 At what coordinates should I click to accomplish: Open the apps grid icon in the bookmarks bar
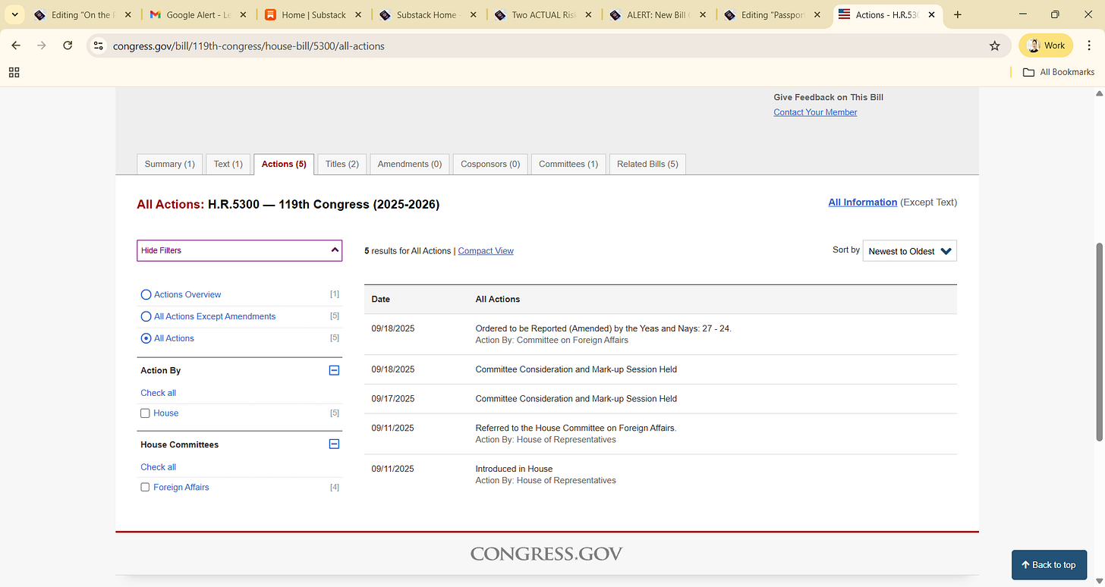(14, 72)
